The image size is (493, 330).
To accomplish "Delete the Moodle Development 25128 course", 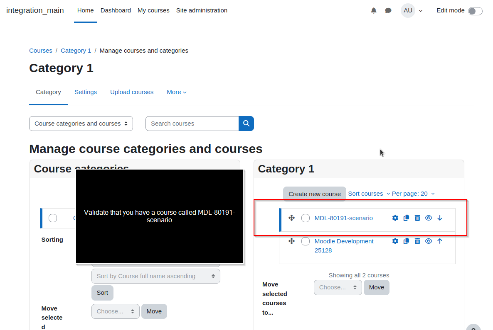I will (417, 241).
